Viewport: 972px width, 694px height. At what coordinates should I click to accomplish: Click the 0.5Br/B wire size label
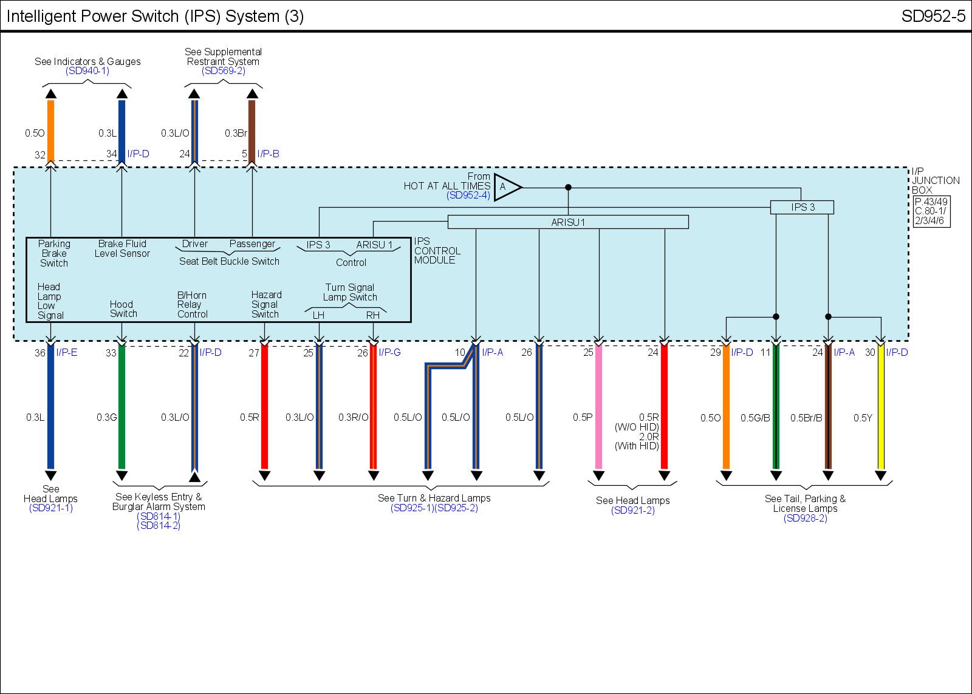click(806, 418)
